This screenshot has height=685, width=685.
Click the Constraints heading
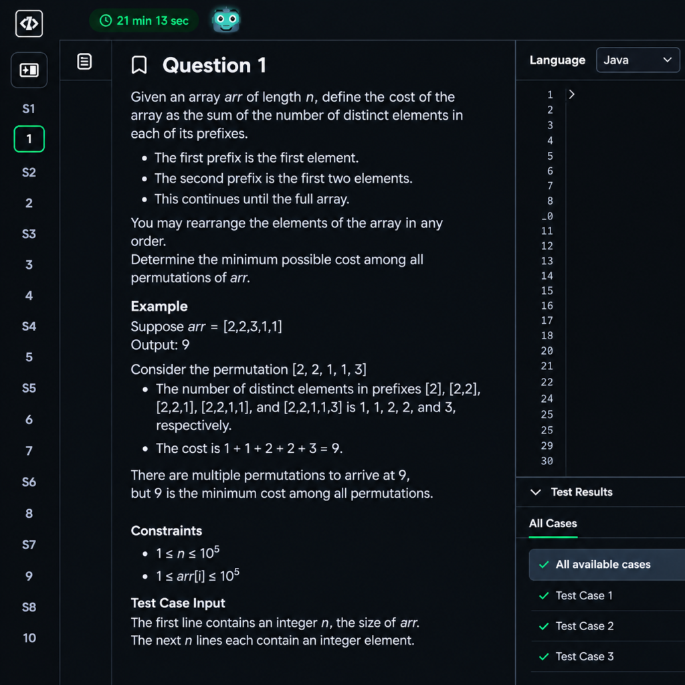(x=167, y=530)
